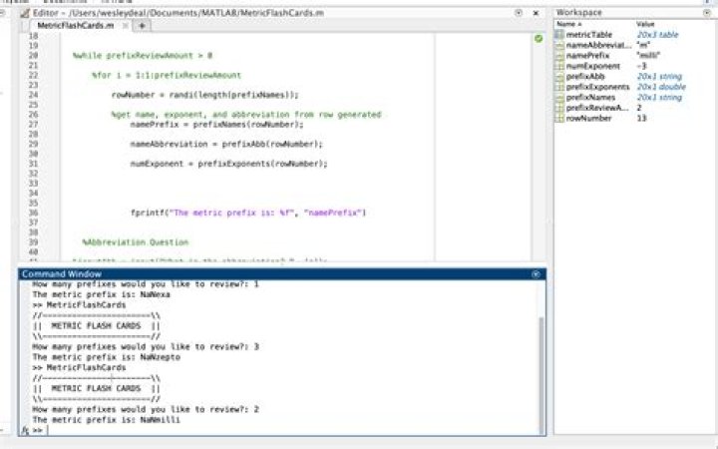Select the metricTable variable icon in Workspace
Screen dimensions: 718x449
click(559, 35)
